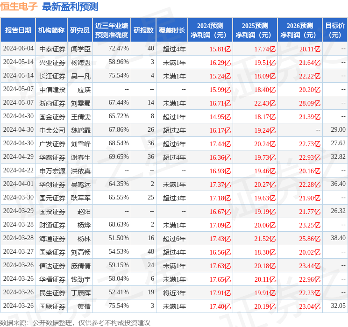Click the report count 48
The height and width of the screenshot is (327, 348).
click(x=151, y=251)
